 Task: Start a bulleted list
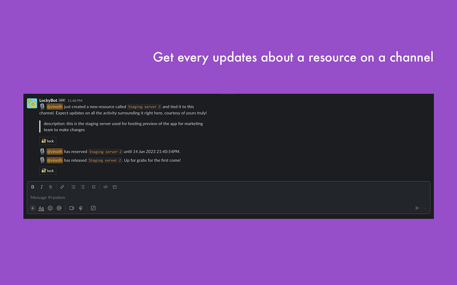83,187
